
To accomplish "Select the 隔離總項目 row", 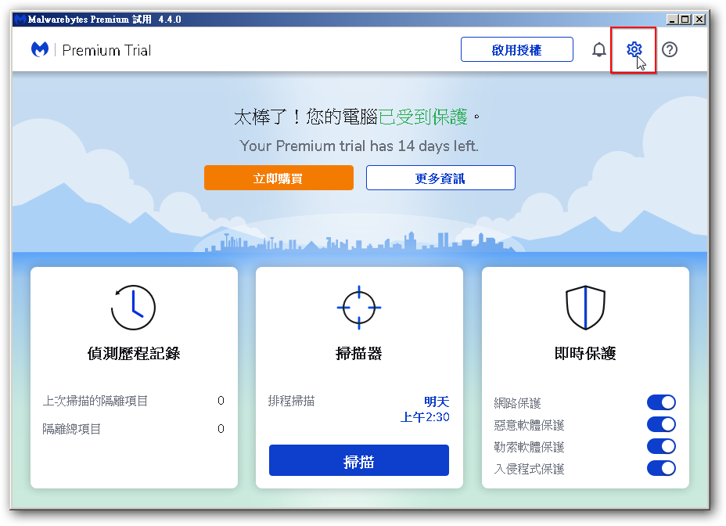I will pyautogui.click(x=134, y=429).
